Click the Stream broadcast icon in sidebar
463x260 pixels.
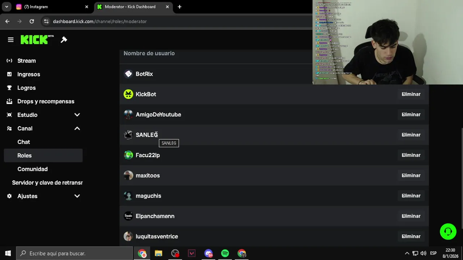(x=9, y=61)
